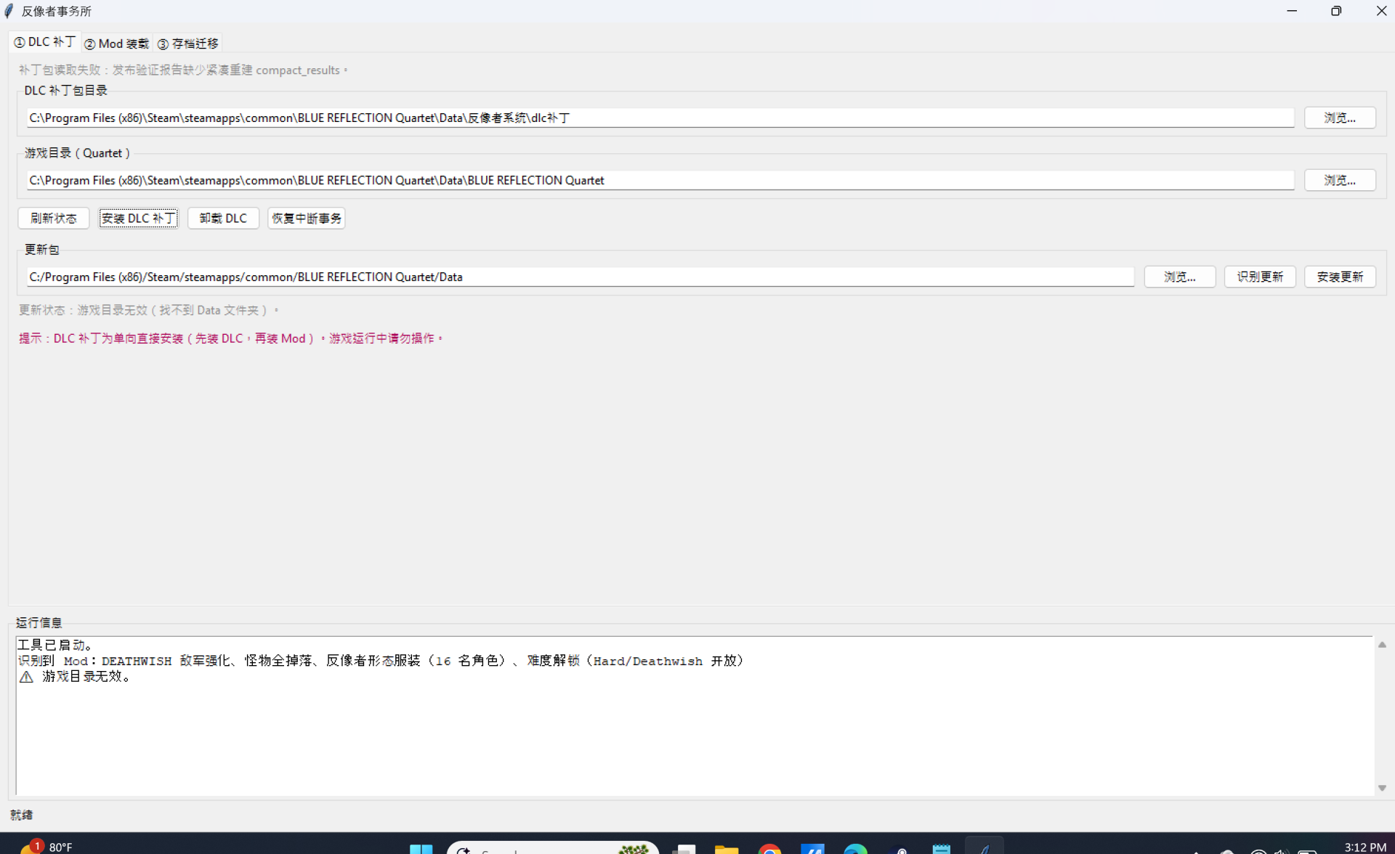Image resolution: width=1395 pixels, height=854 pixels.
Task: Click the 更新包 path field
Action: [x=581, y=277]
